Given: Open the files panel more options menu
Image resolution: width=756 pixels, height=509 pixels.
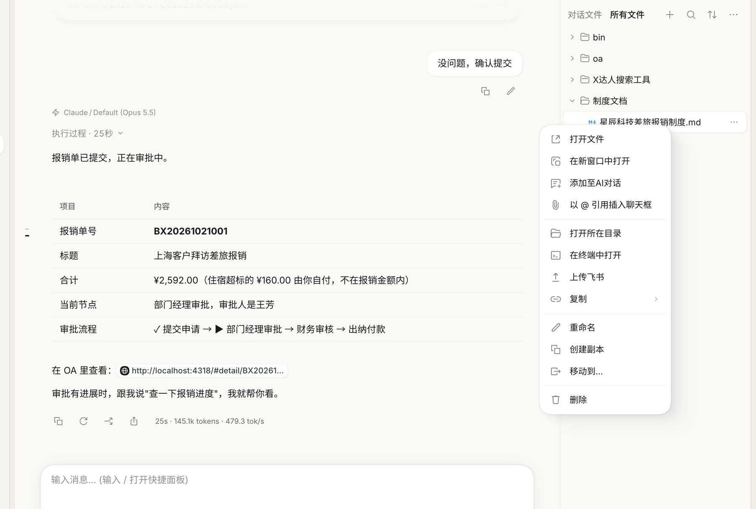Looking at the screenshot, I should click(x=733, y=15).
